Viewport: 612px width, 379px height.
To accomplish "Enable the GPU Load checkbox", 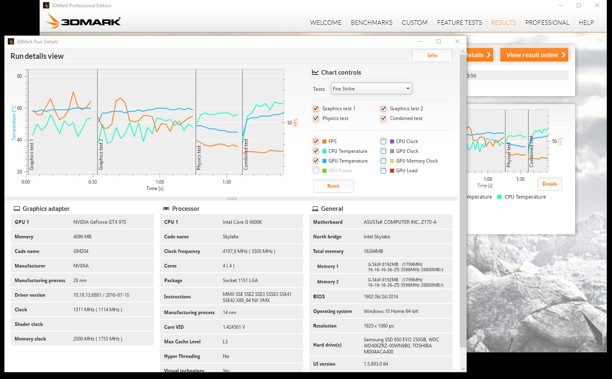I will (383, 171).
